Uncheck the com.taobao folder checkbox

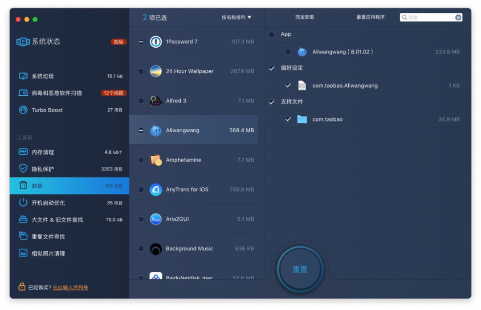[x=288, y=119]
